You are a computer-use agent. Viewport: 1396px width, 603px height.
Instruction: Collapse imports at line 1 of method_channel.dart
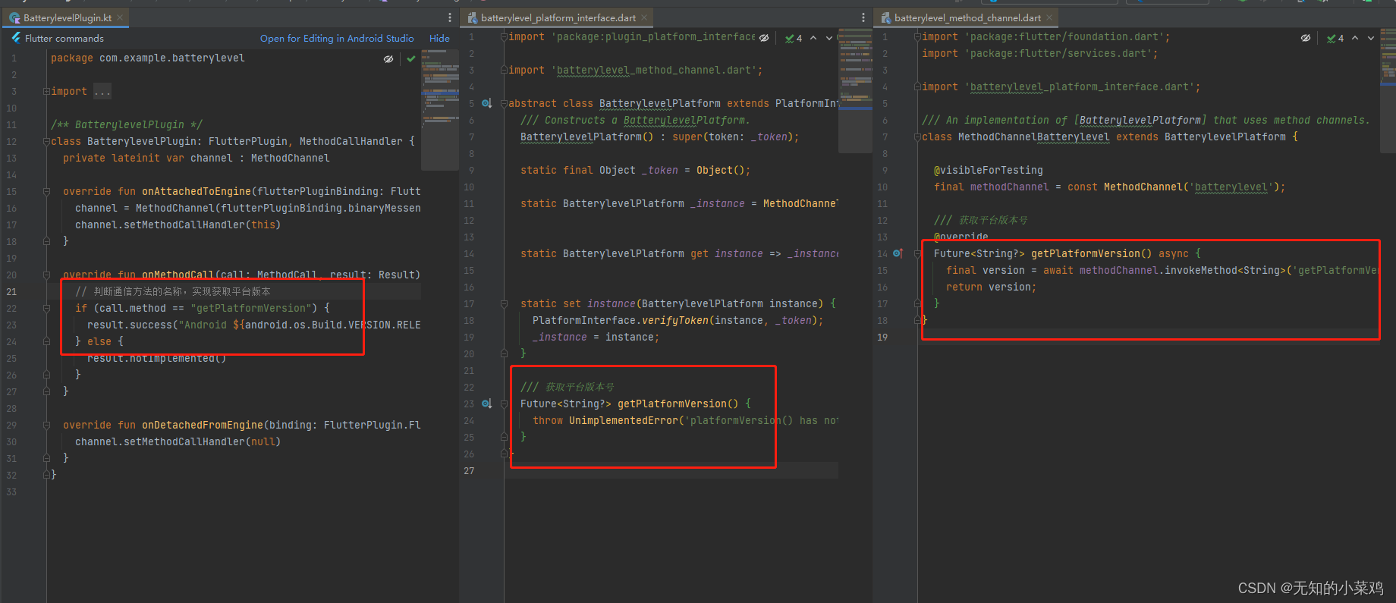click(x=917, y=36)
